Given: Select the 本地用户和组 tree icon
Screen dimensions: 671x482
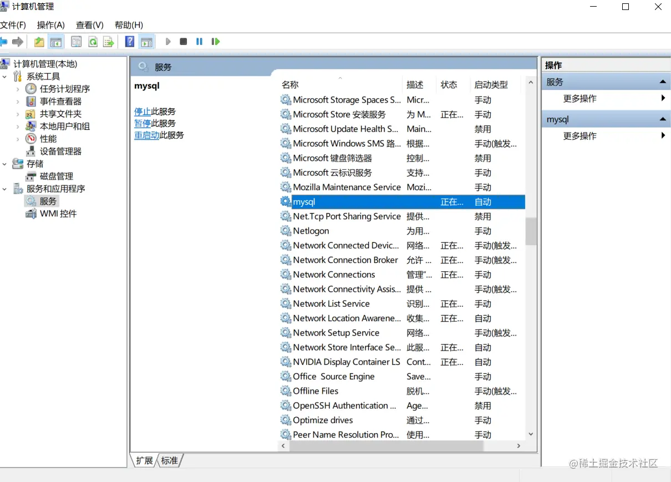Looking at the screenshot, I should pyautogui.click(x=31, y=126).
